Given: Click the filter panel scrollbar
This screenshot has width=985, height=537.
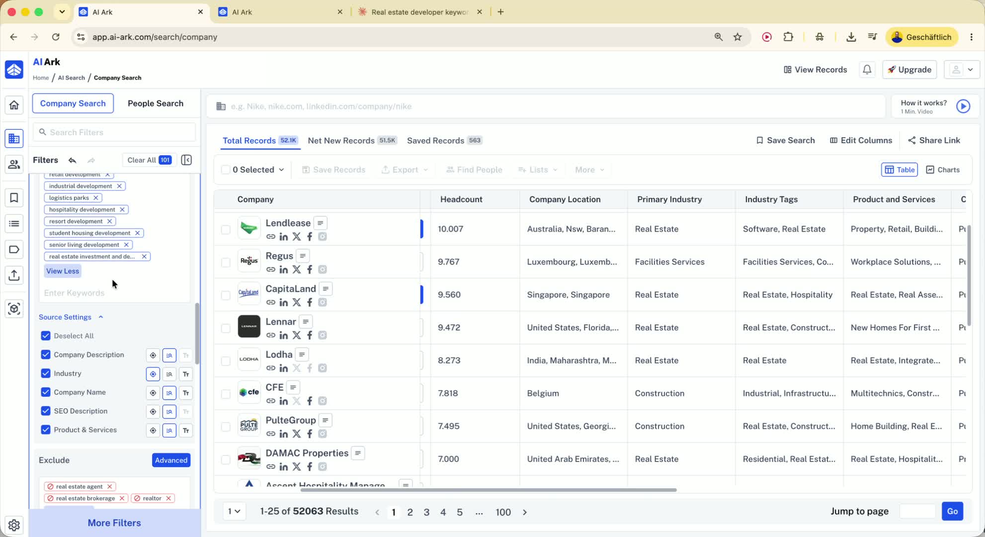Looking at the screenshot, I should (x=197, y=333).
